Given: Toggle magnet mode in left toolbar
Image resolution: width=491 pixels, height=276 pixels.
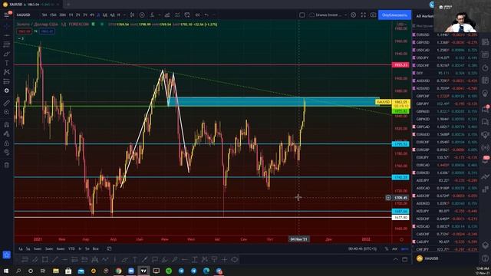Looking at the screenshot, I should coord(7,124).
